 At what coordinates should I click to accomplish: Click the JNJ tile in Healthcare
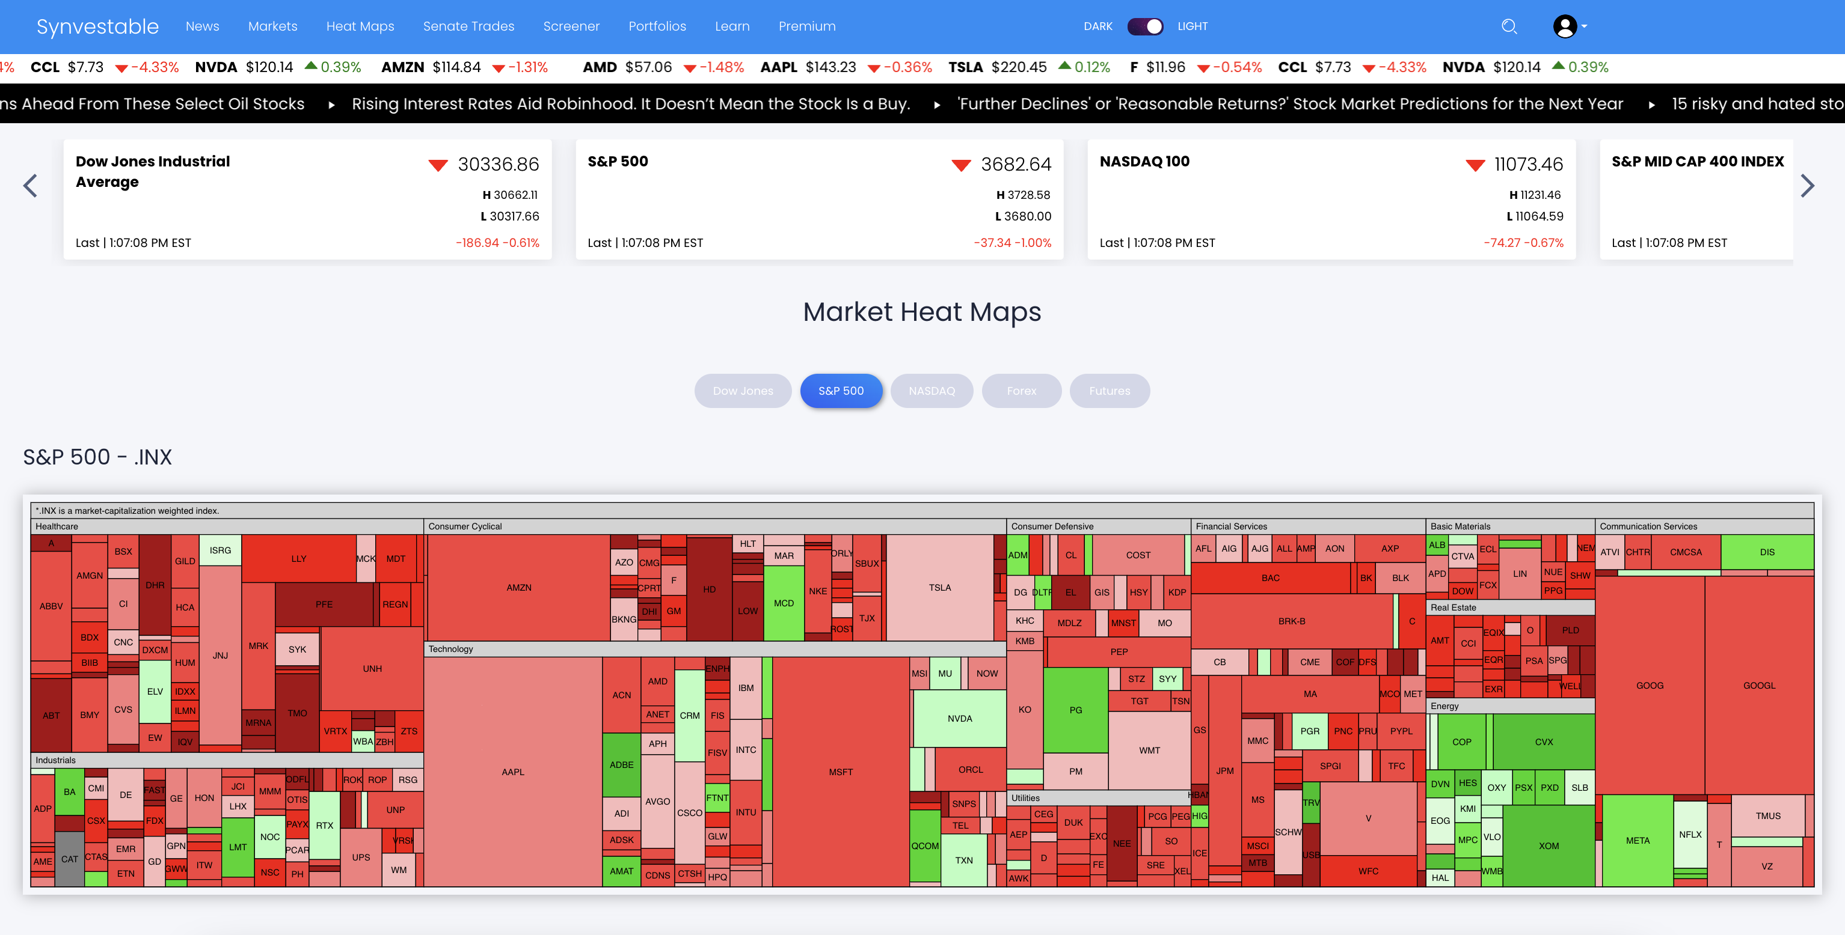(x=220, y=655)
